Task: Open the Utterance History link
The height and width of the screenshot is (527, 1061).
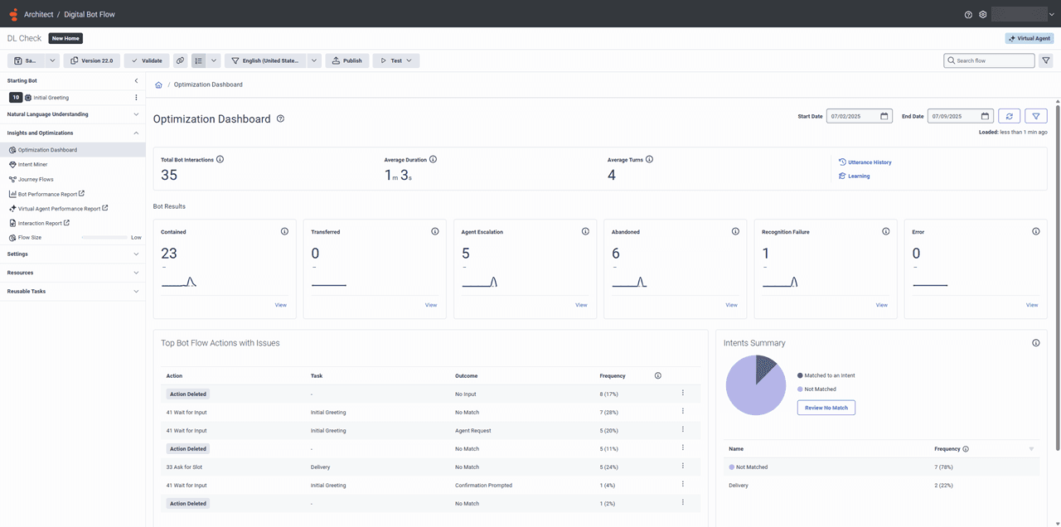Action: point(870,162)
